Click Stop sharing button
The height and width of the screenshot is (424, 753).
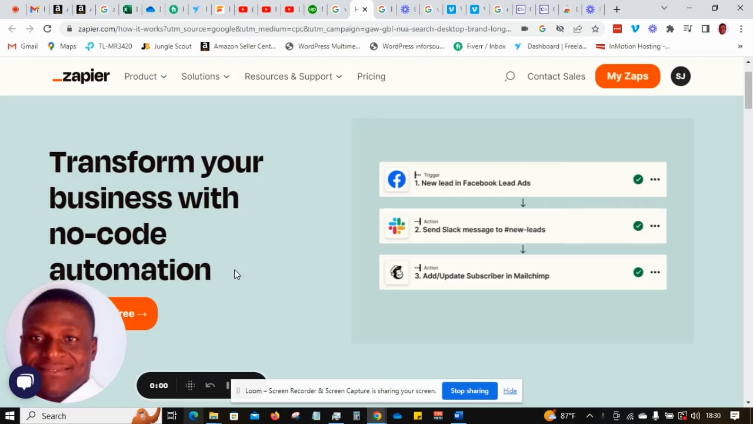click(469, 391)
